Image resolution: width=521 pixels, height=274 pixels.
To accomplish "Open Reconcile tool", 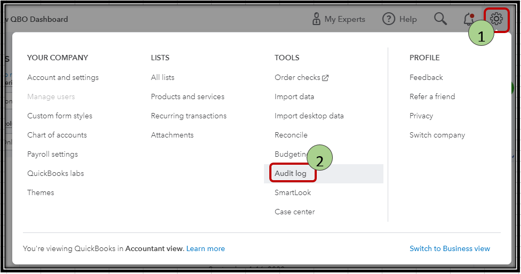I will coord(291,135).
